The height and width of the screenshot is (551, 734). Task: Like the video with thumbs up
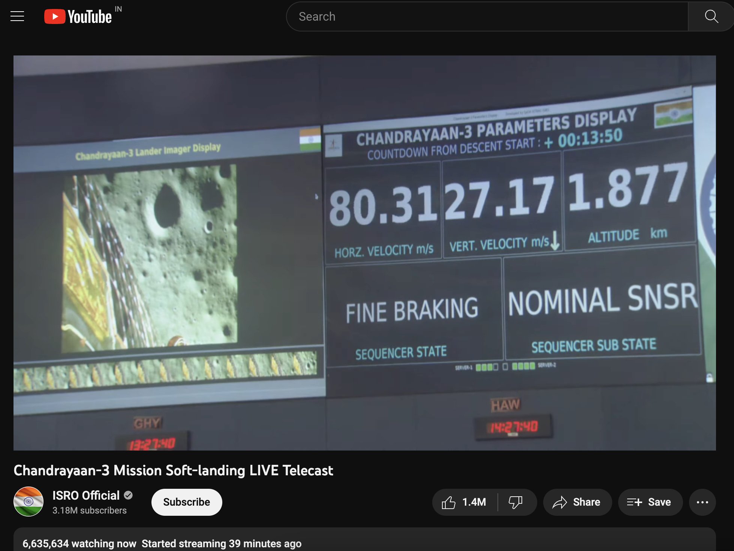click(465, 502)
